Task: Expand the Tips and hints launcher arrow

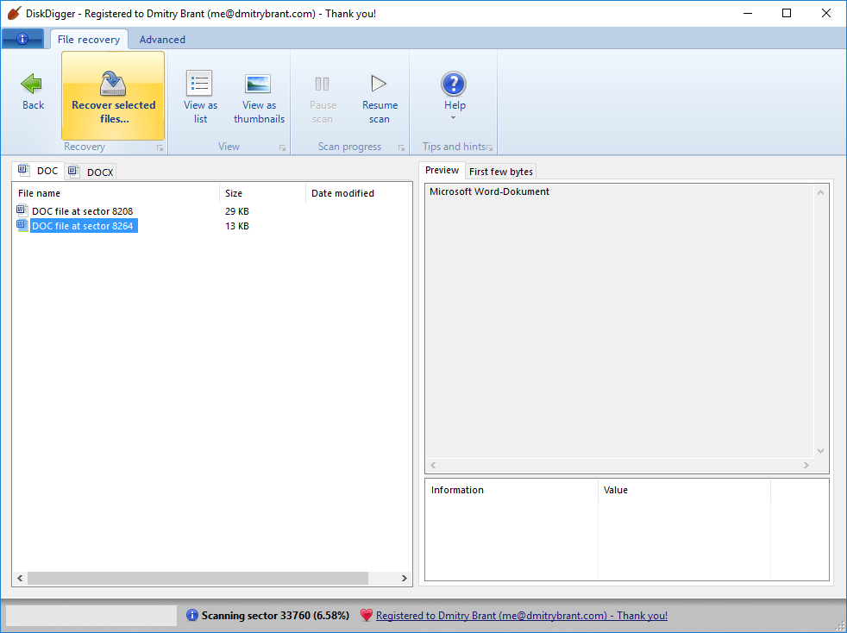Action: tap(489, 147)
